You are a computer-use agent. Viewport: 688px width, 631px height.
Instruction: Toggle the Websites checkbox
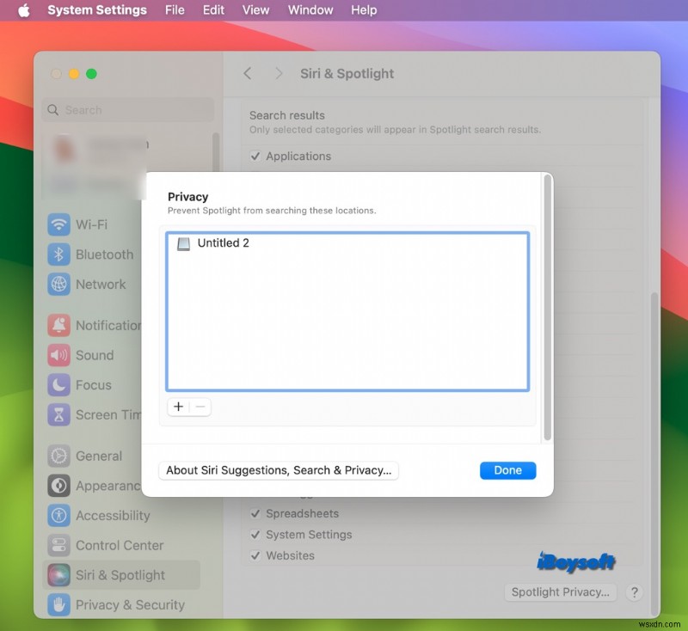click(255, 555)
